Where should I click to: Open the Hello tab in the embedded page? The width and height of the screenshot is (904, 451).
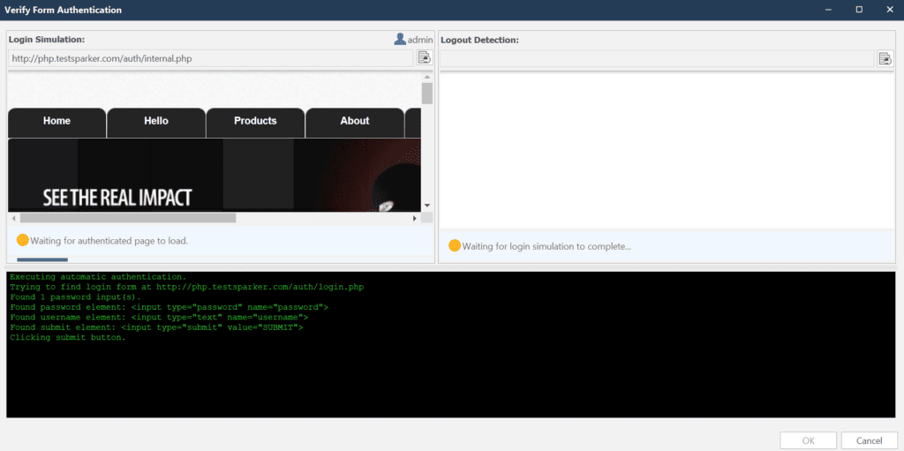pos(156,123)
